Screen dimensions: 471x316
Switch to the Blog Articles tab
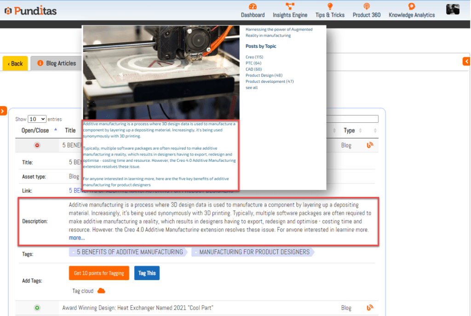point(56,63)
